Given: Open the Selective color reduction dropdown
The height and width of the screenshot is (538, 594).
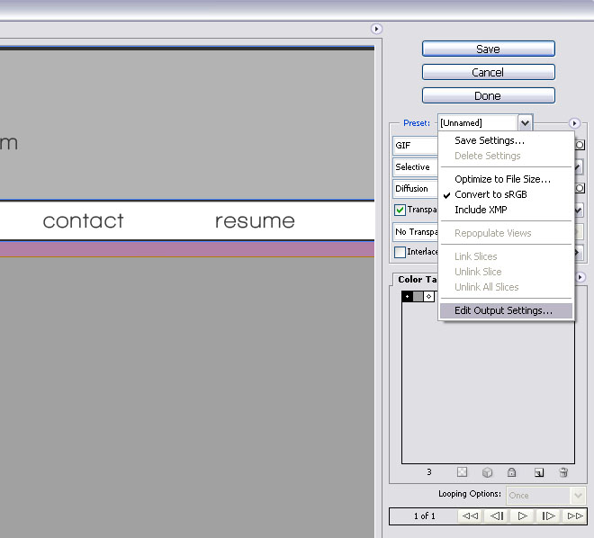Looking at the screenshot, I should [x=415, y=166].
